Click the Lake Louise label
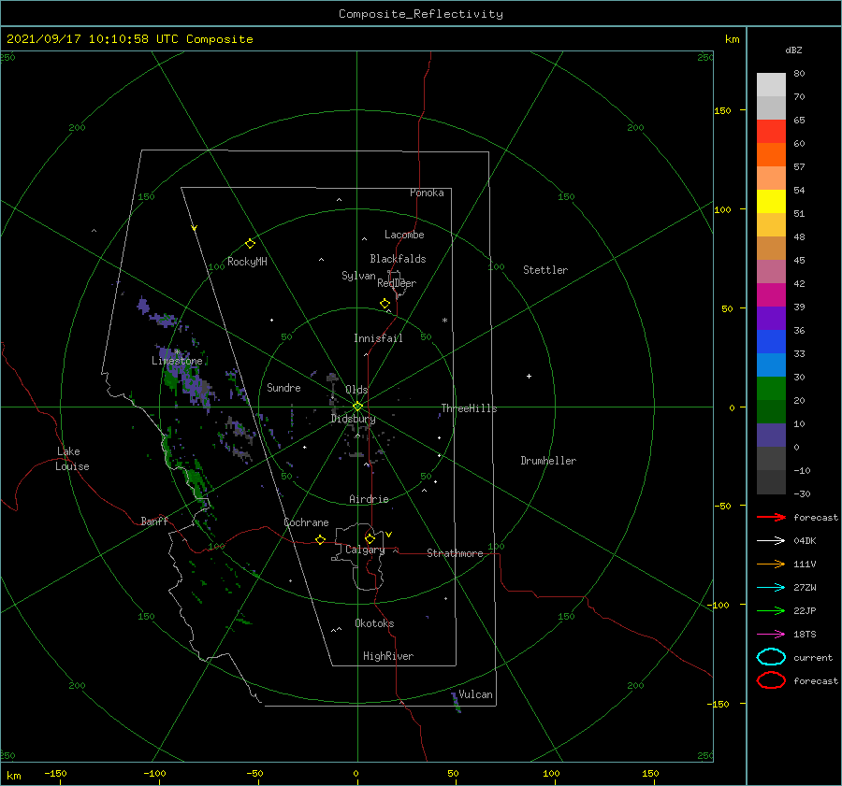This screenshot has width=842, height=786. (x=72, y=459)
